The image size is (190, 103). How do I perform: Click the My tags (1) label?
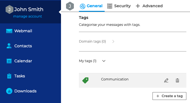(x=88, y=61)
